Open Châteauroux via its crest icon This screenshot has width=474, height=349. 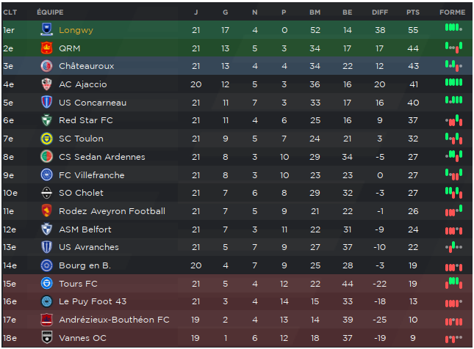point(46,66)
